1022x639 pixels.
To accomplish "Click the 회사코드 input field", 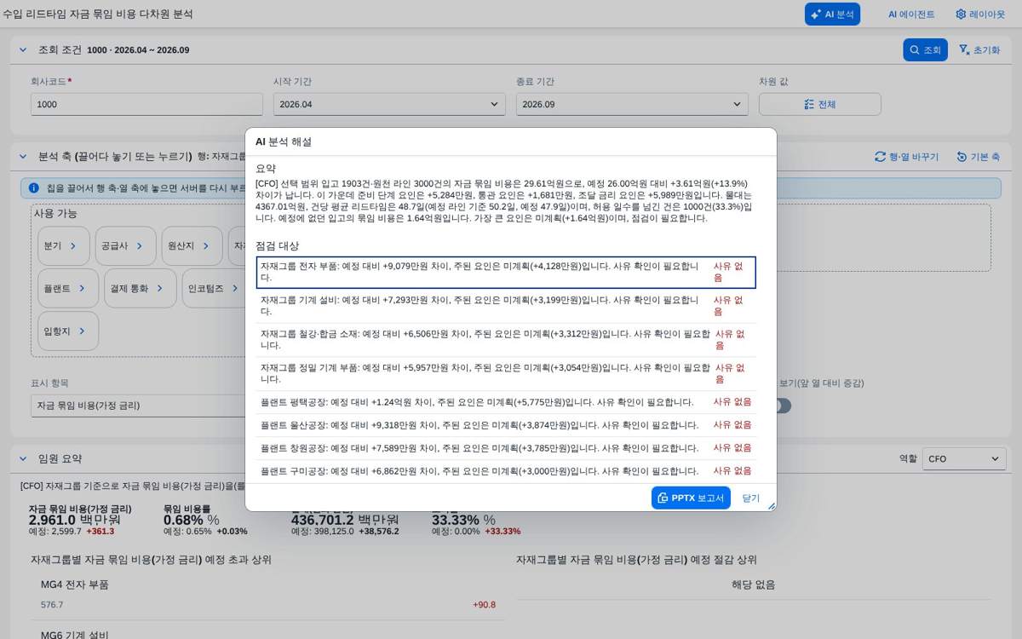I will [x=146, y=104].
